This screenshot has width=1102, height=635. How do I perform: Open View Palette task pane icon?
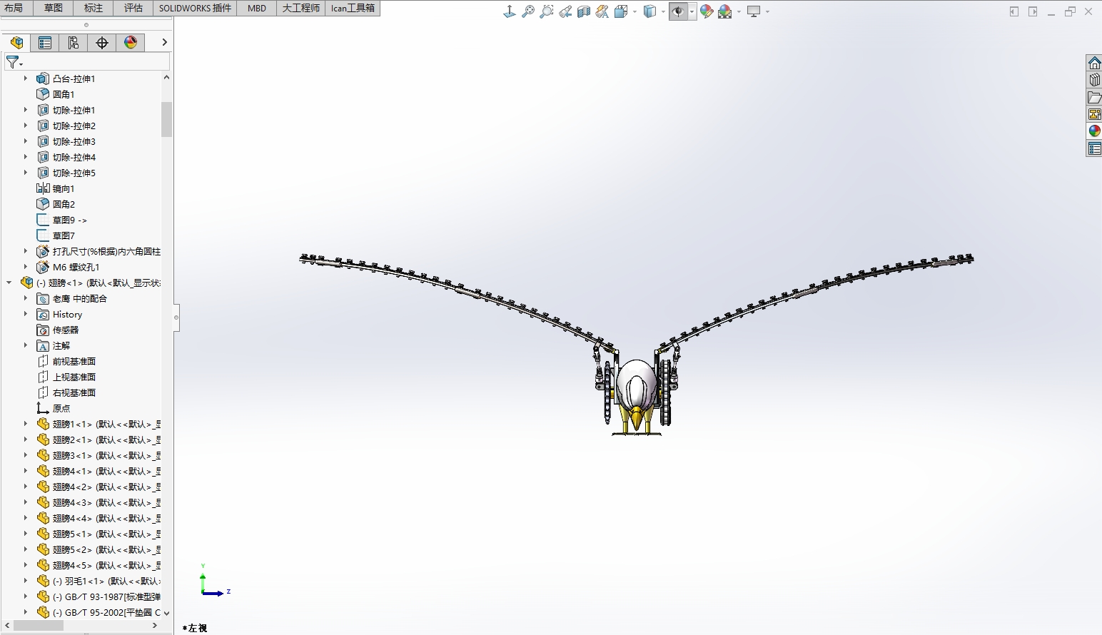point(1094,114)
